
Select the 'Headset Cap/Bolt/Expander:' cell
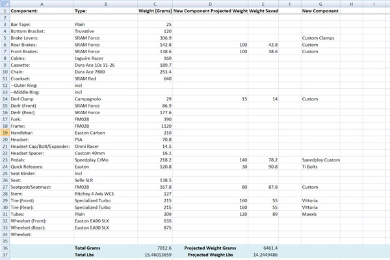pos(42,147)
